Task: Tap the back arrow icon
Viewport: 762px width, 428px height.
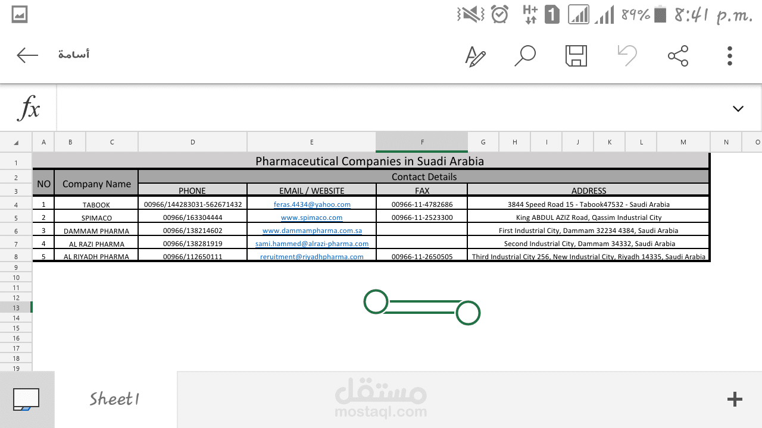Action: [x=27, y=55]
